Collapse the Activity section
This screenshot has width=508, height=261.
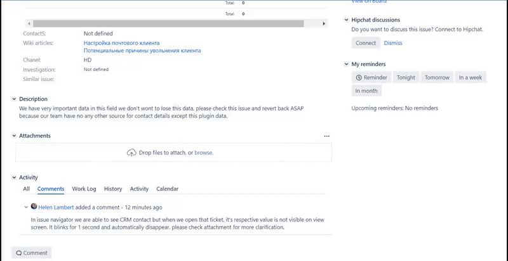[x=15, y=178]
